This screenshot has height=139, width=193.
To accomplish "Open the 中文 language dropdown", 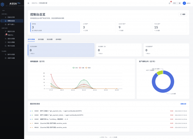I will click(177, 3).
